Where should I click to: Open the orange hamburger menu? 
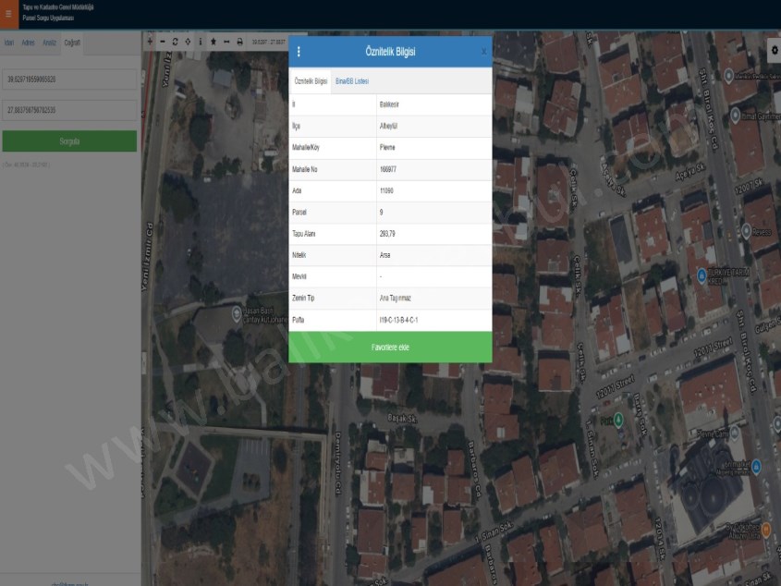click(x=8, y=14)
